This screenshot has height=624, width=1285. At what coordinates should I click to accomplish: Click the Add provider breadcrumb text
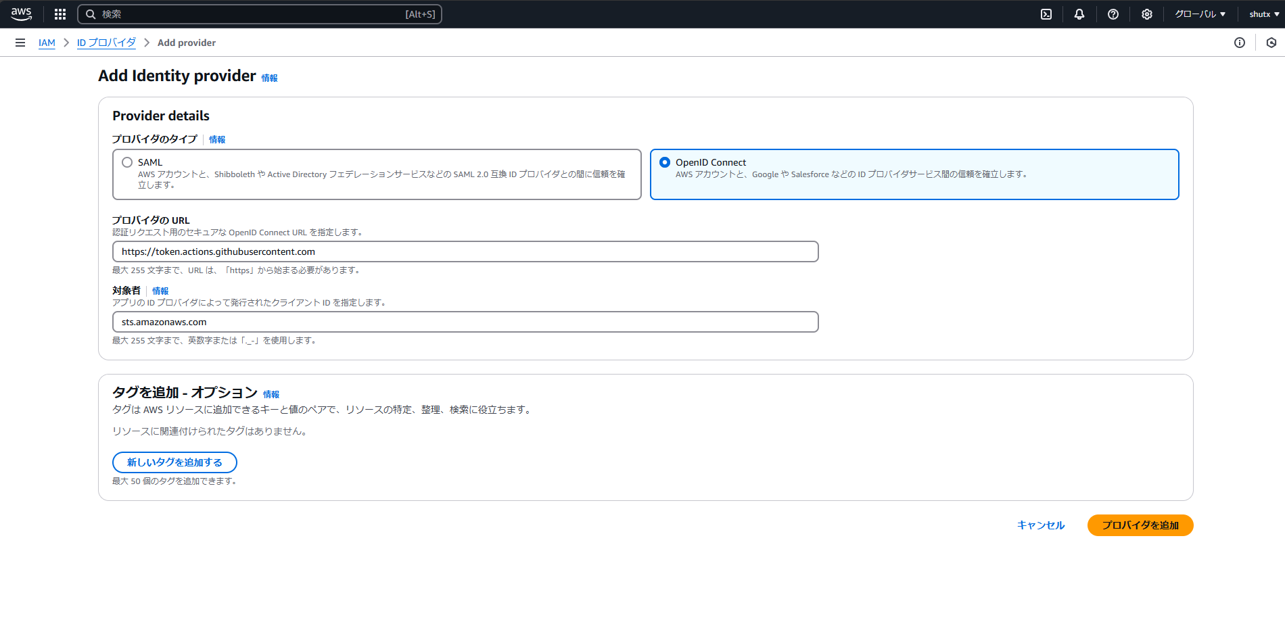pyautogui.click(x=187, y=43)
